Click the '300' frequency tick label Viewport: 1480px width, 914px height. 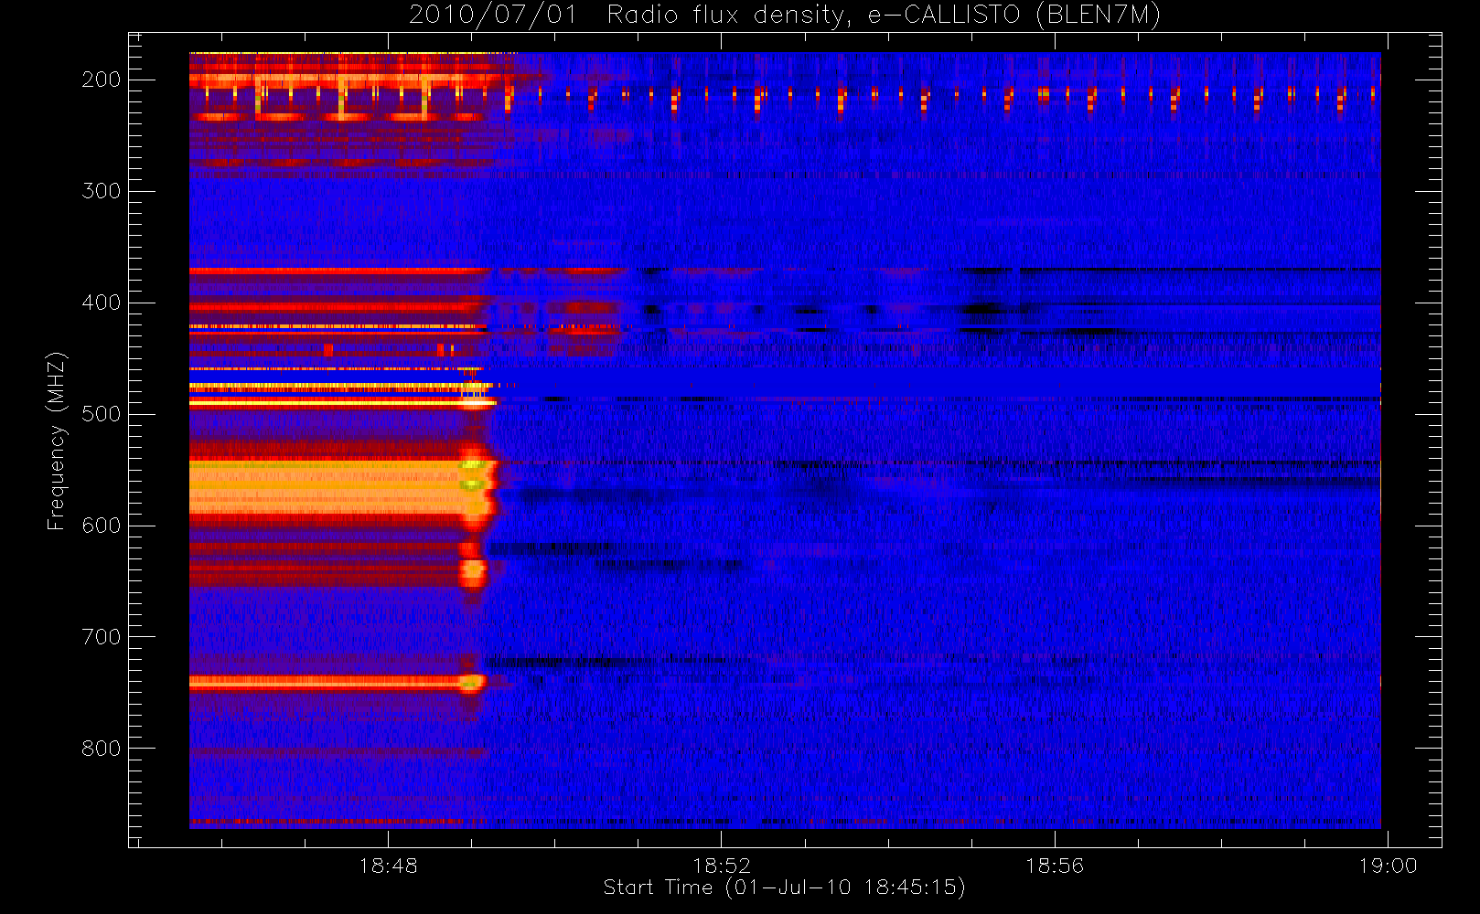102,191
